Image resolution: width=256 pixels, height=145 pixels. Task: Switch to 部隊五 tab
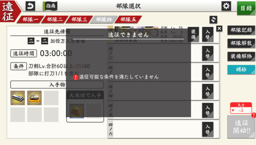(128, 19)
